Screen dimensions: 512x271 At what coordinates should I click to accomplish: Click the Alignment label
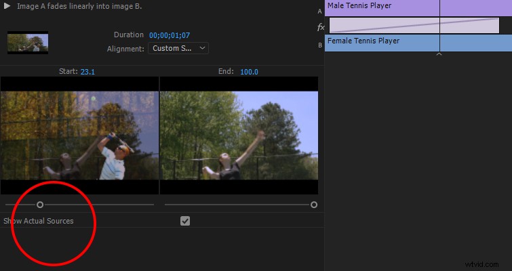(x=125, y=49)
